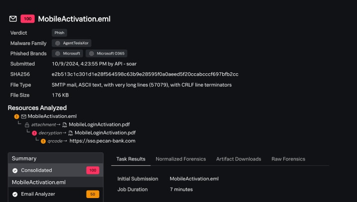
Task: Open the Normalized Forensics tab
Action: 180,159
